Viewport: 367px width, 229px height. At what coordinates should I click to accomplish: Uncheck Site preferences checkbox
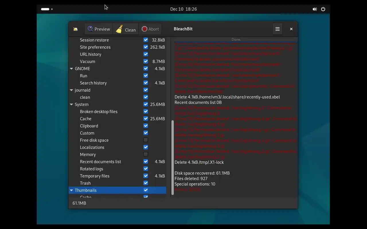pos(146,47)
